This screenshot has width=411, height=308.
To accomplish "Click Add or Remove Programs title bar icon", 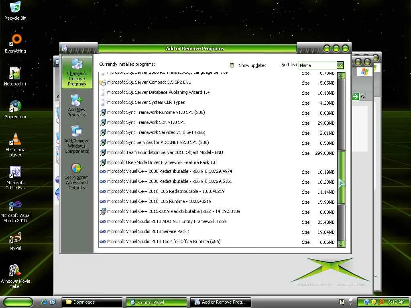I will [65, 48].
